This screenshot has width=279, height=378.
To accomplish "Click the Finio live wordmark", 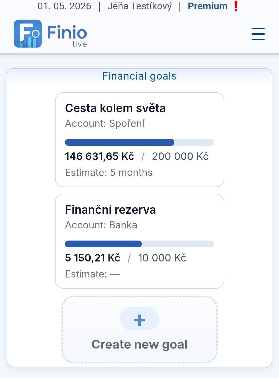I will click(67, 36).
